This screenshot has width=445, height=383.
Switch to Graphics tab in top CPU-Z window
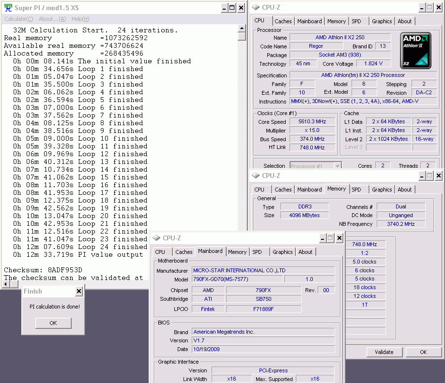(x=382, y=21)
